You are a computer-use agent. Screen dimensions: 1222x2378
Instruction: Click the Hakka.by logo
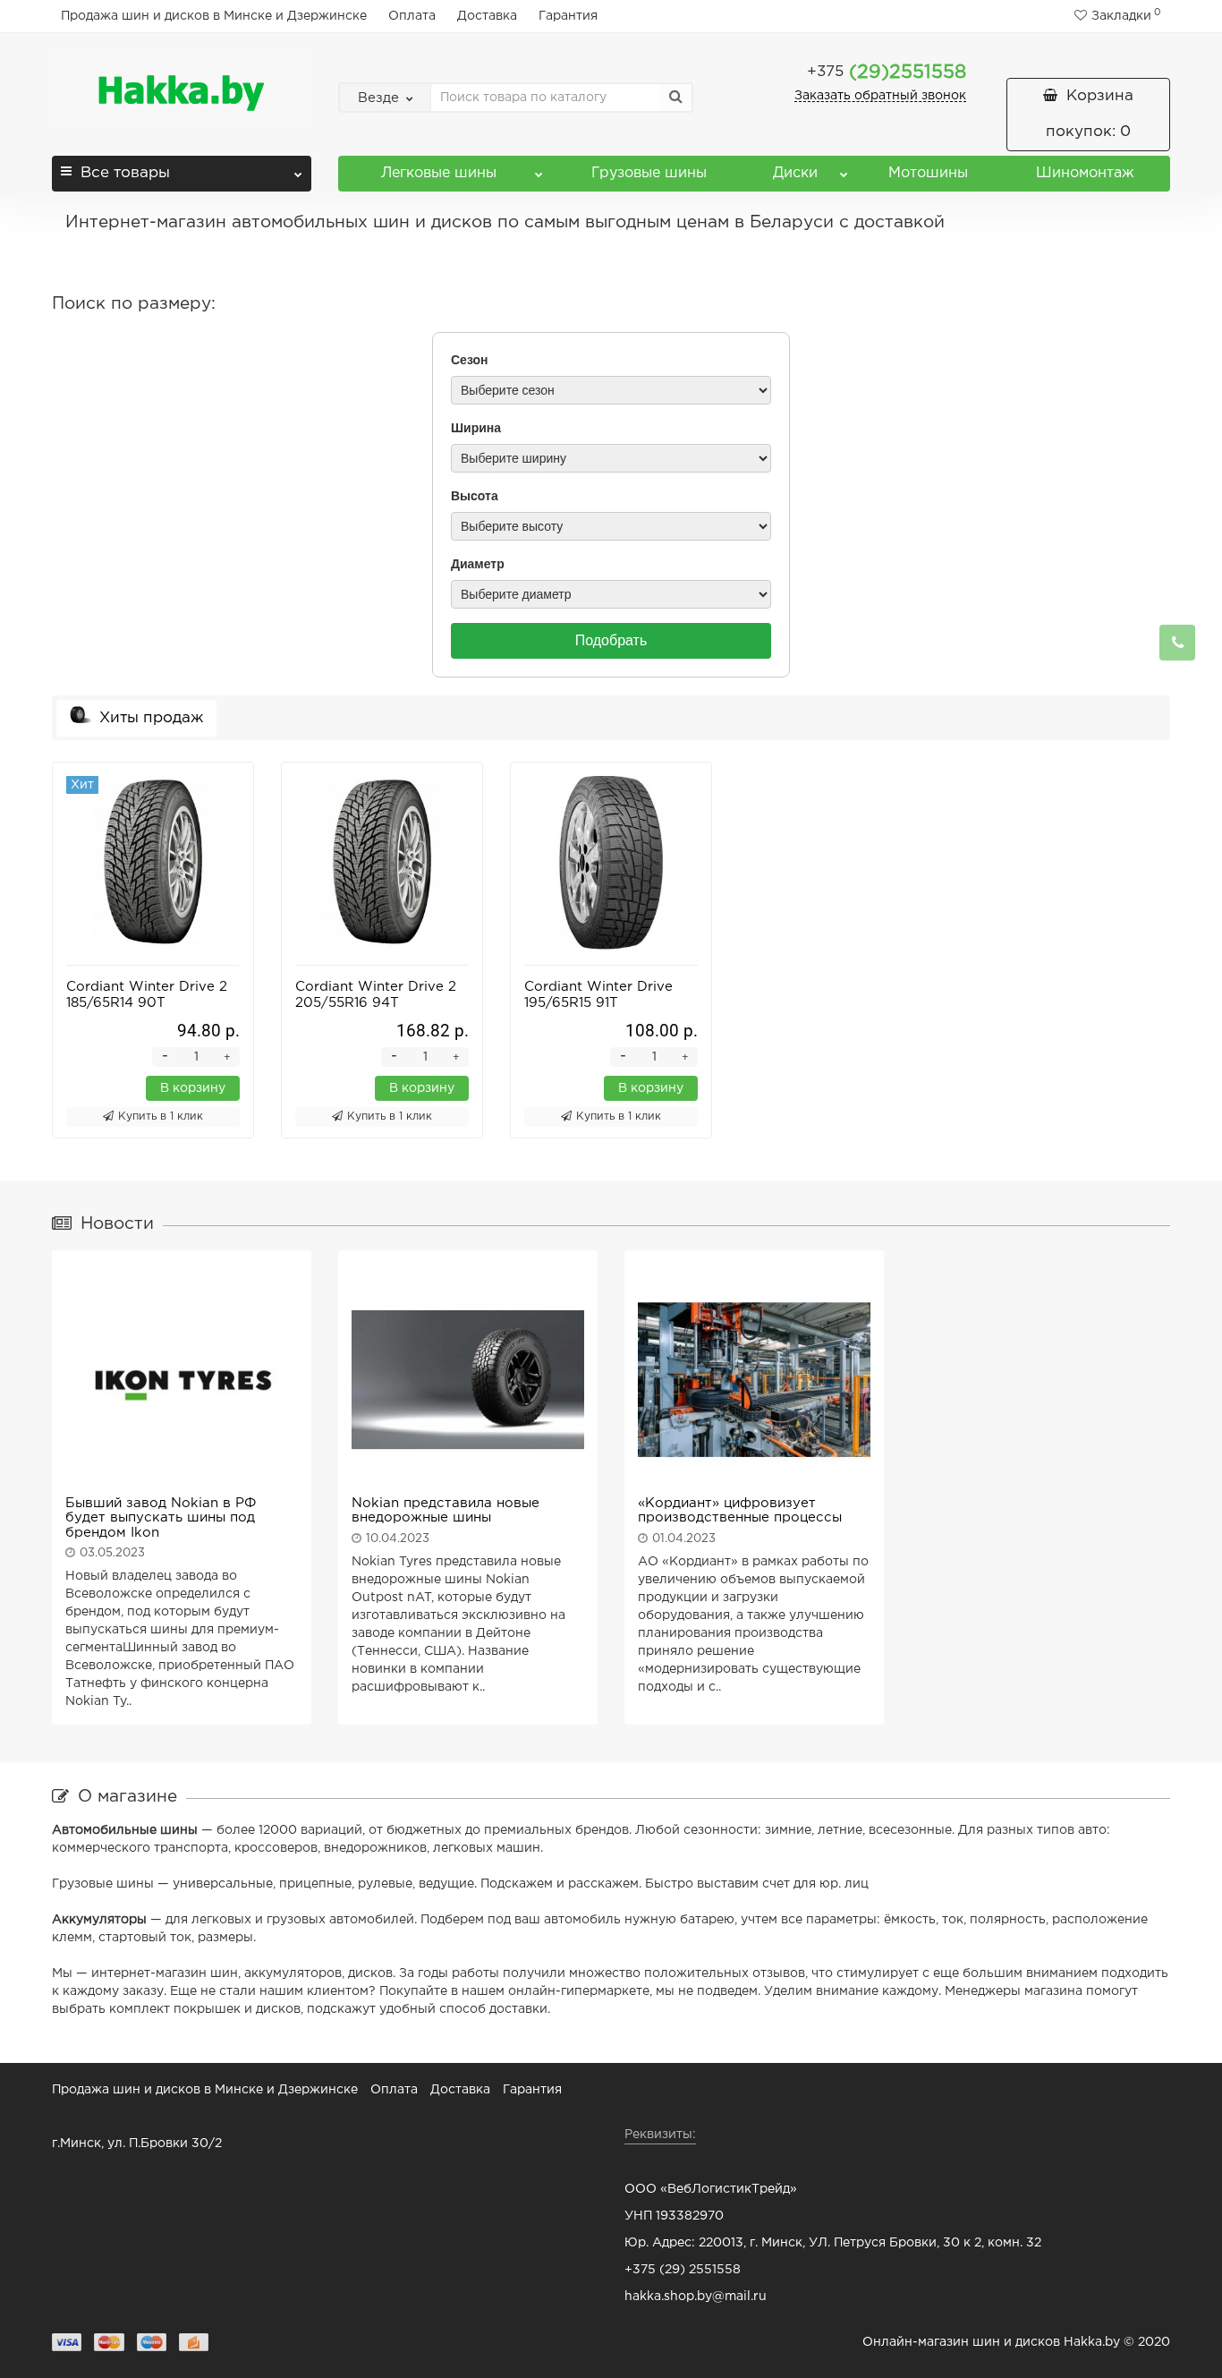181,91
